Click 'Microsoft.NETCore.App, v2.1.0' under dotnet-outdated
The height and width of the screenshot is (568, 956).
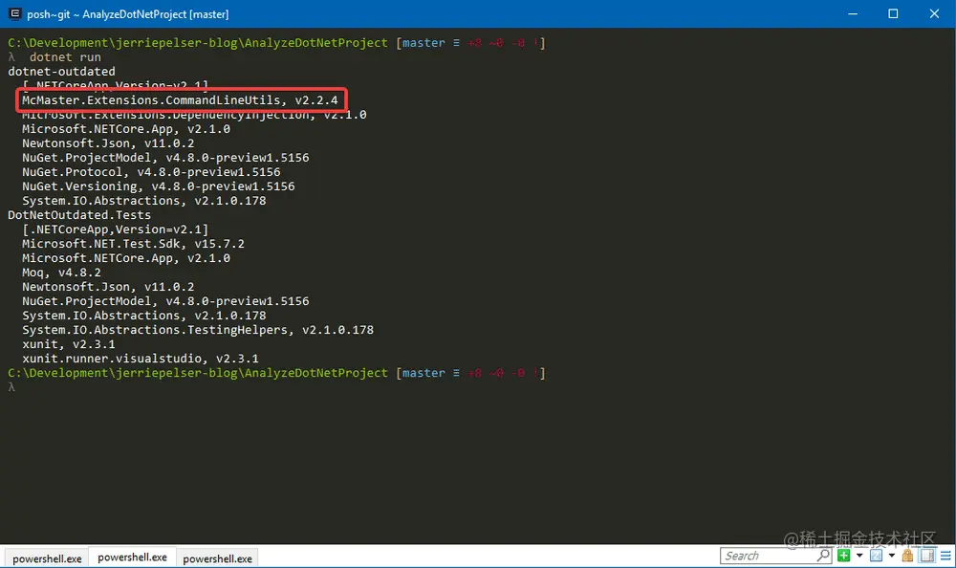coord(126,129)
